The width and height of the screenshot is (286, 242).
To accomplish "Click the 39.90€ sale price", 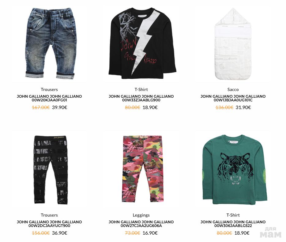I will [60, 107].
